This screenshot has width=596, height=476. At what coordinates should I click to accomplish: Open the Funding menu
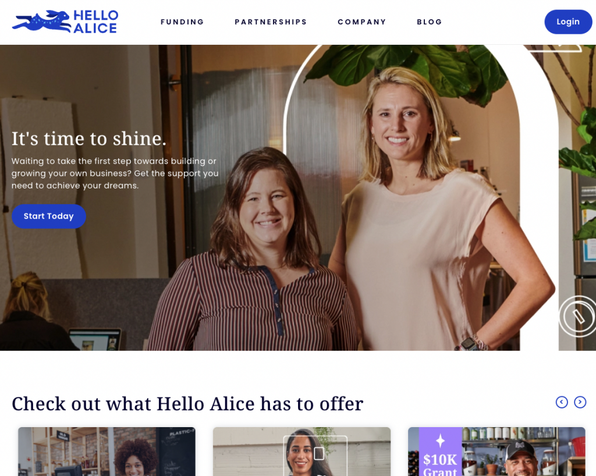pos(182,22)
